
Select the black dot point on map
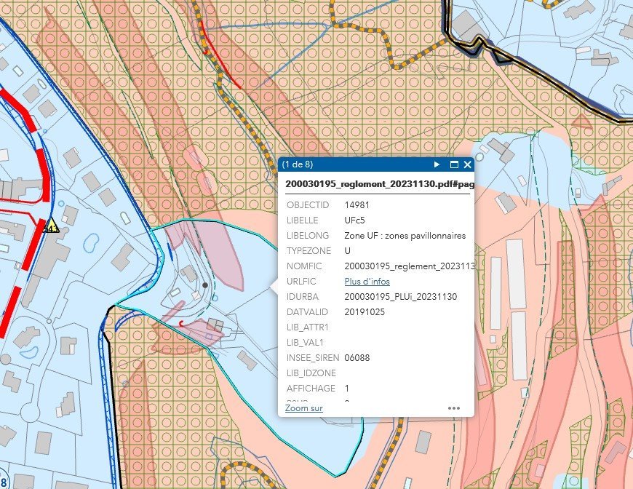pyautogui.click(x=205, y=285)
